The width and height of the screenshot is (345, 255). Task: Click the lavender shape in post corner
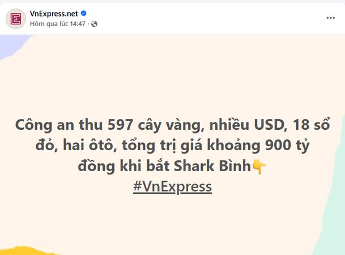pyautogui.click(x=10, y=45)
